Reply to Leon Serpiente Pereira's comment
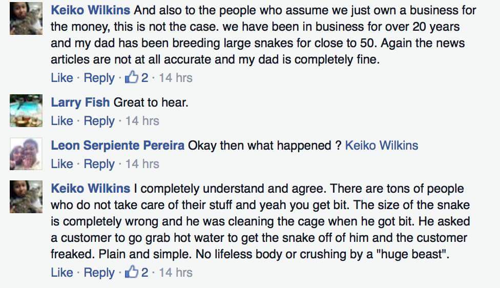500x288 pixels. 99,164
